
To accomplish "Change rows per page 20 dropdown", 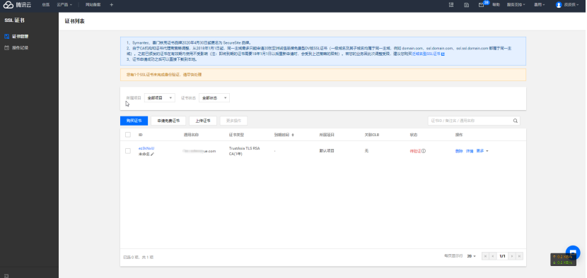I will [471, 256].
